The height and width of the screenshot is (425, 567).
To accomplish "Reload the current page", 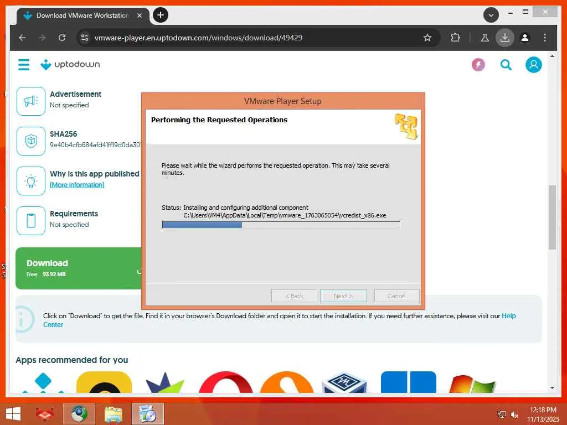I will pos(62,38).
